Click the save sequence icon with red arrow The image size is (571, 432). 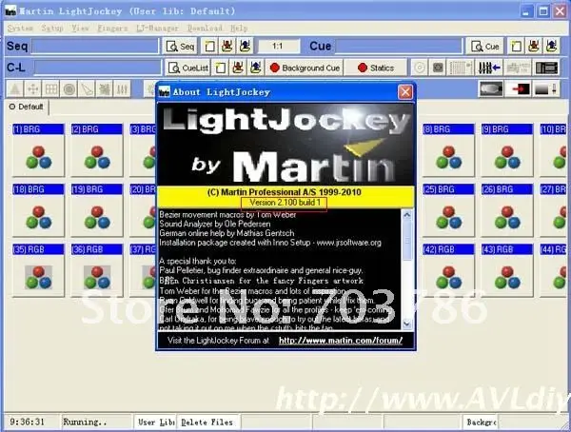click(227, 47)
